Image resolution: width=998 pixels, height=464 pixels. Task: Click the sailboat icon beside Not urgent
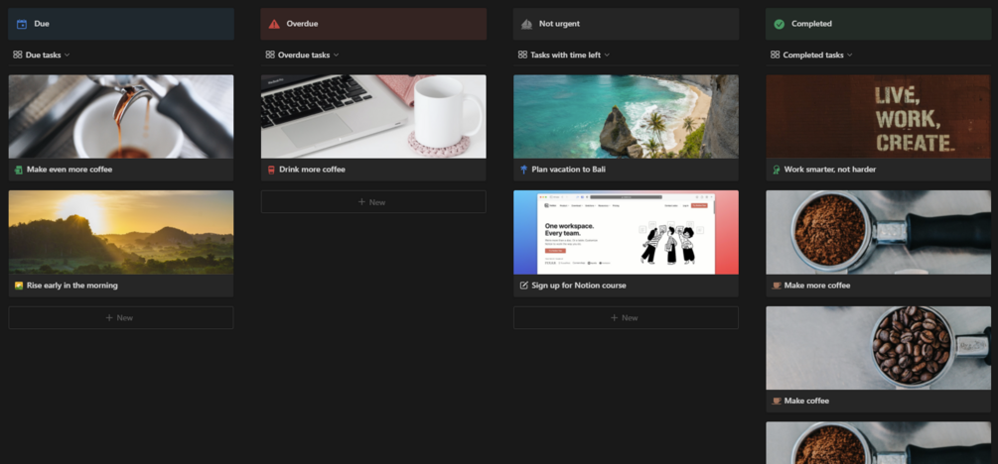point(526,24)
